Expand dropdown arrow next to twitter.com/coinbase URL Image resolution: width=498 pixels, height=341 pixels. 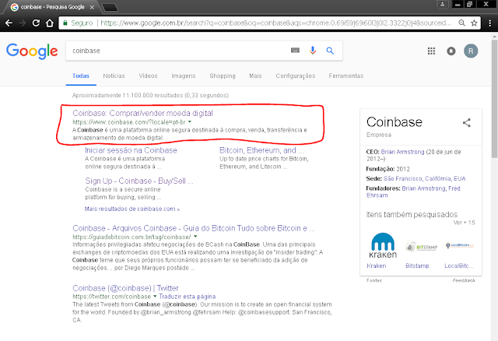(x=155, y=296)
